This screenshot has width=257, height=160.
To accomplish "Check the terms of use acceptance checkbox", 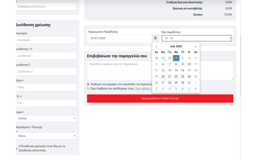I will coord(88,88).
